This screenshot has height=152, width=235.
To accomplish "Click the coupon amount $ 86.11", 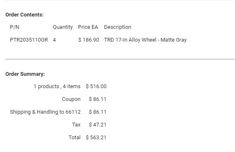I will 97,99.
